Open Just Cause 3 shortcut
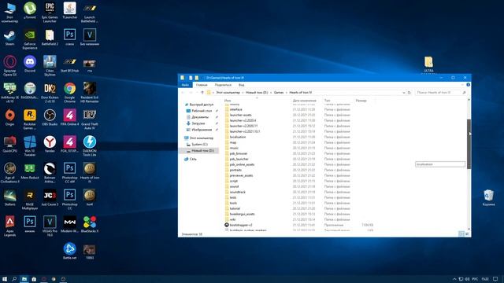Image resolution: width=504 pixels, height=283 pixels. (50, 197)
